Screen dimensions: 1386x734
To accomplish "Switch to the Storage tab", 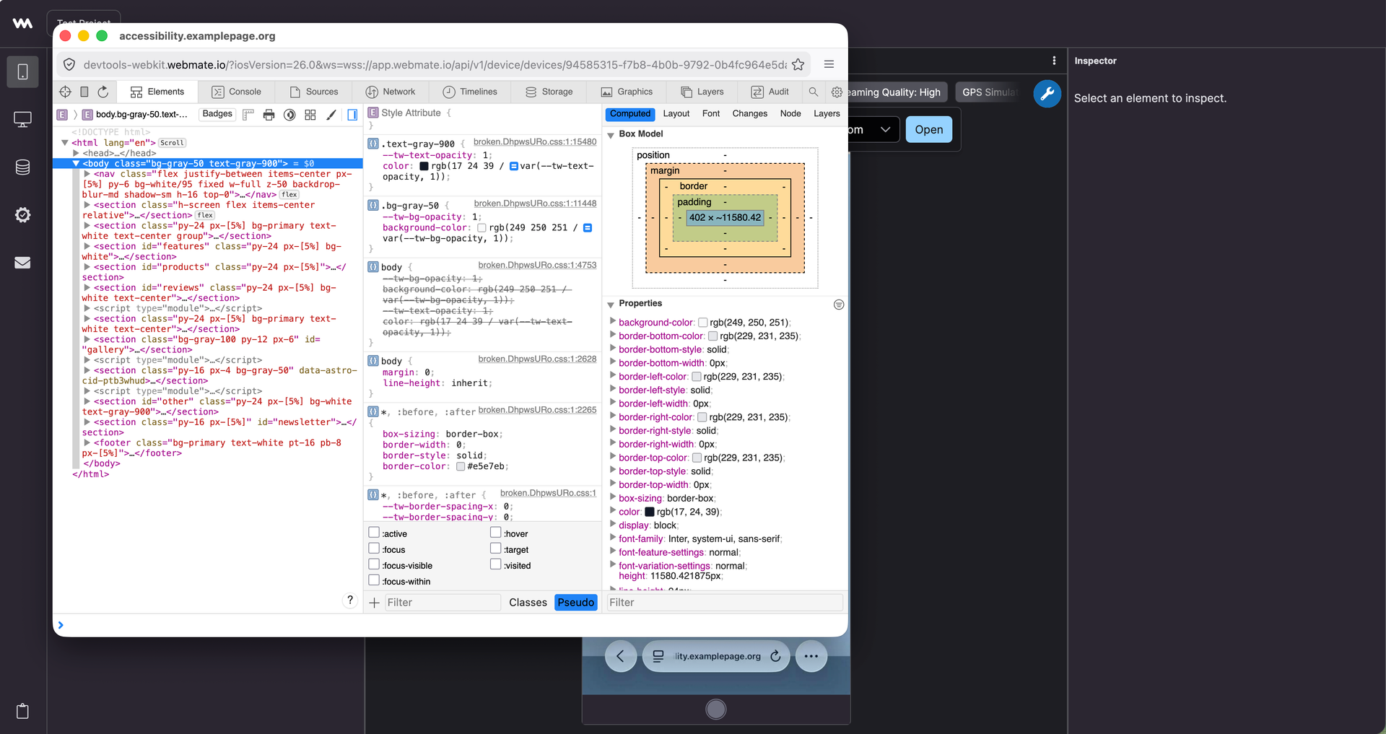I will click(x=549, y=92).
